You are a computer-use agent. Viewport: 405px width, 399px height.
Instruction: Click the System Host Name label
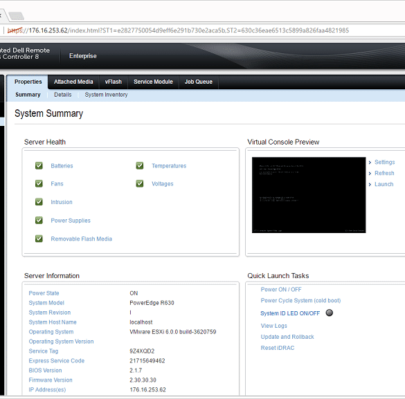click(x=53, y=322)
